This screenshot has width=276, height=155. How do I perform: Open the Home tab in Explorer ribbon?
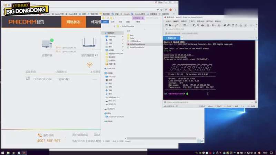pyautogui.click(x=113, y=22)
